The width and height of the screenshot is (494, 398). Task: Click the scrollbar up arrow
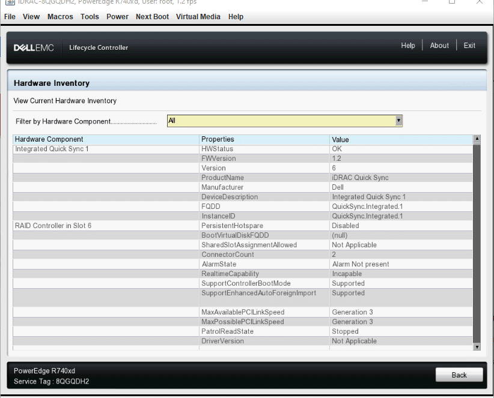pyautogui.click(x=477, y=139)
